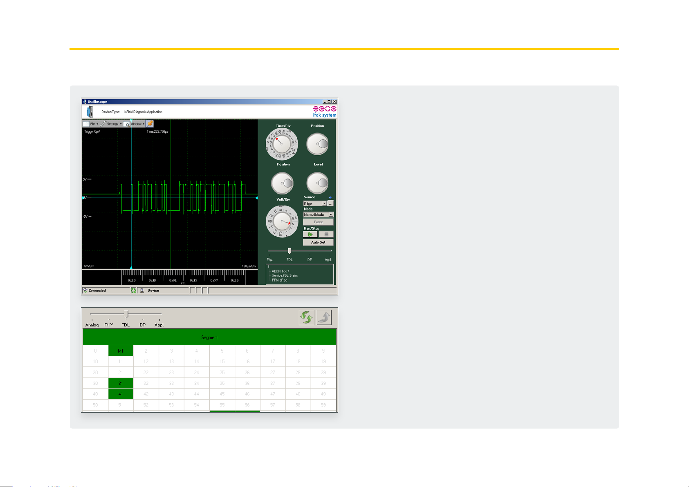Image resolution: width=689 pixels, height=487 pixels.
Task: Click the Time:222.756µs readout
Action: pyautogui.click(x=157, y=132)
